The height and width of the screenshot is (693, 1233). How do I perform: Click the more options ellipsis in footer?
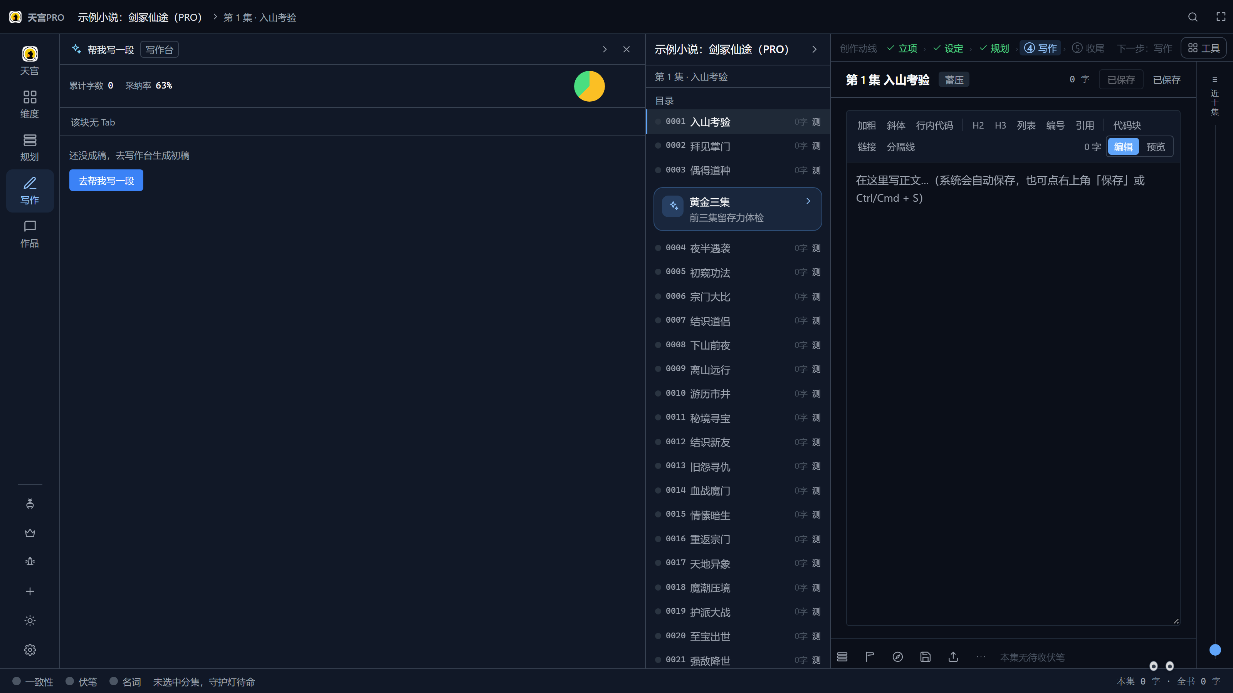[981, 657]
